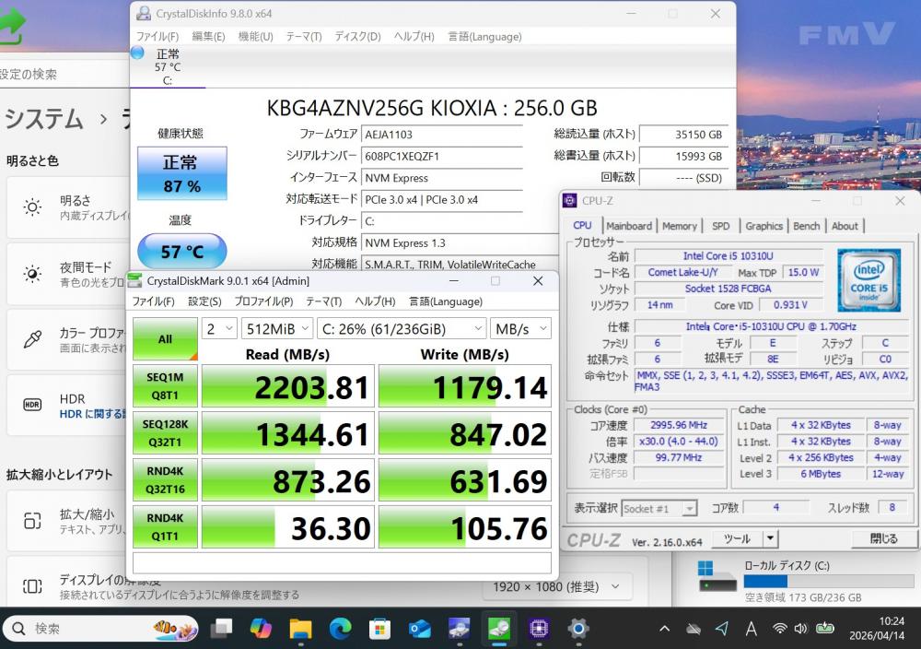Click the CrystalDiskMark All benchmark button
This screenshot has width=921, height=649.
tap(165, 339)
